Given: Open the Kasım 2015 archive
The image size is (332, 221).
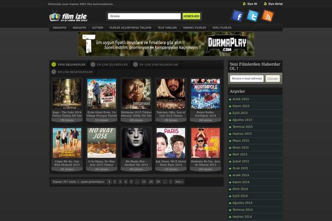Looking at the screenshot, I should click(x=241, y=106).
